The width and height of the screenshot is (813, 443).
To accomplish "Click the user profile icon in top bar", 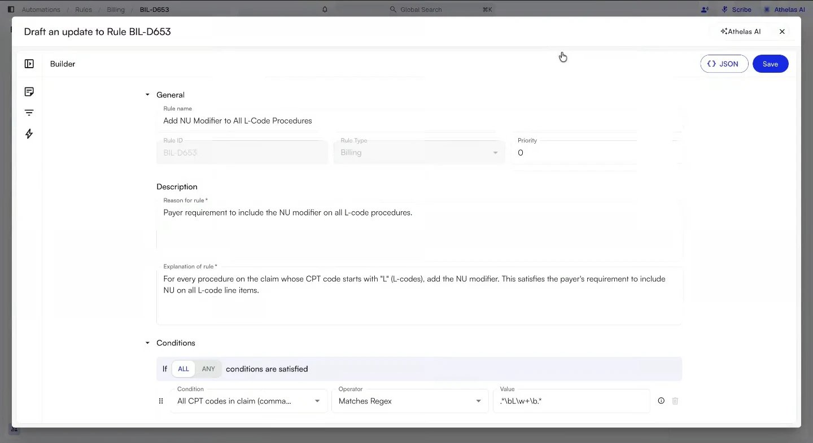I will [x=705, y=10].
